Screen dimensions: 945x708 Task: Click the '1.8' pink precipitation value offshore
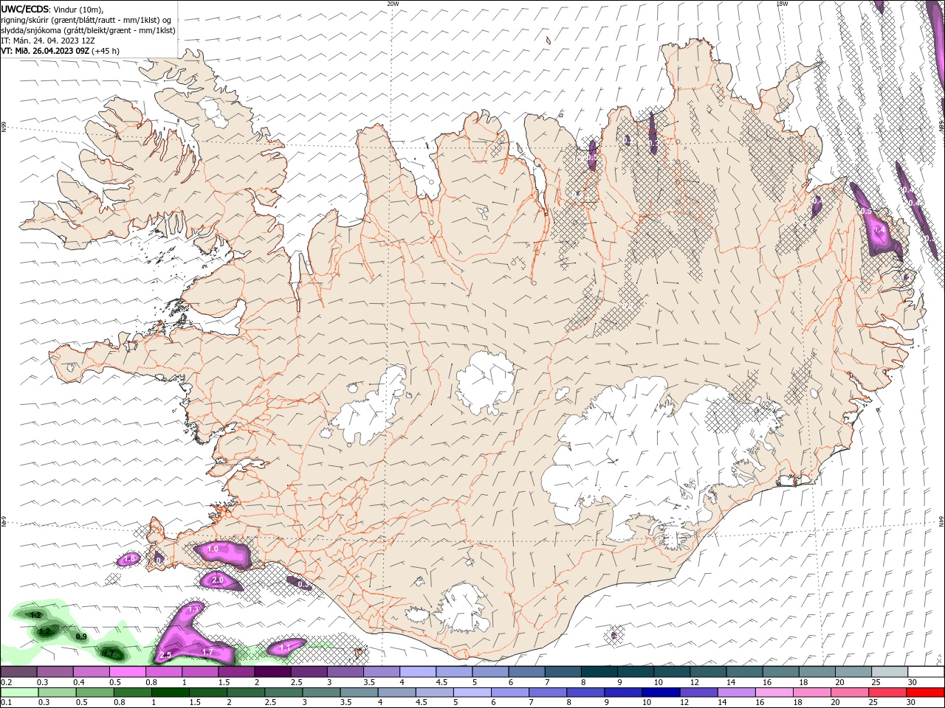130,559
